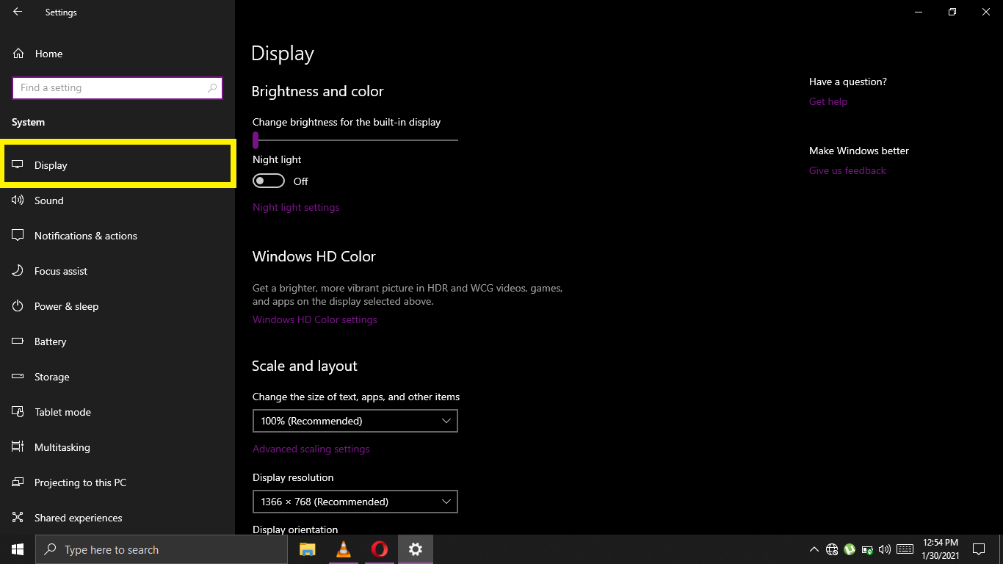Click the network globe tray icon

click(832, 549)
